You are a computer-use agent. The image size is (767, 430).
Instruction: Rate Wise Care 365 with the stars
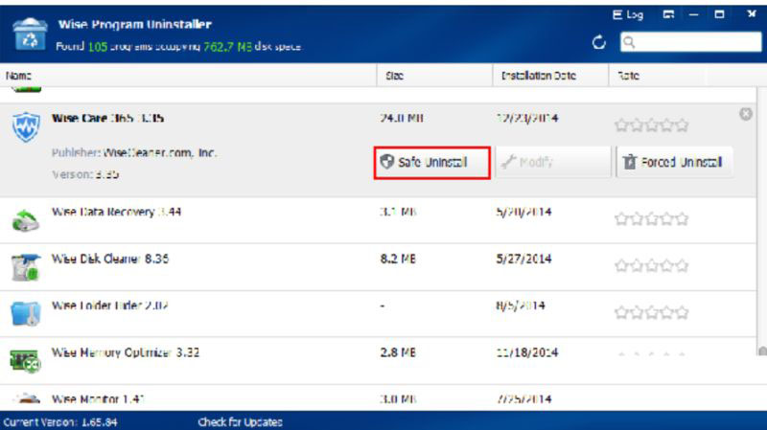pos(652,125)
